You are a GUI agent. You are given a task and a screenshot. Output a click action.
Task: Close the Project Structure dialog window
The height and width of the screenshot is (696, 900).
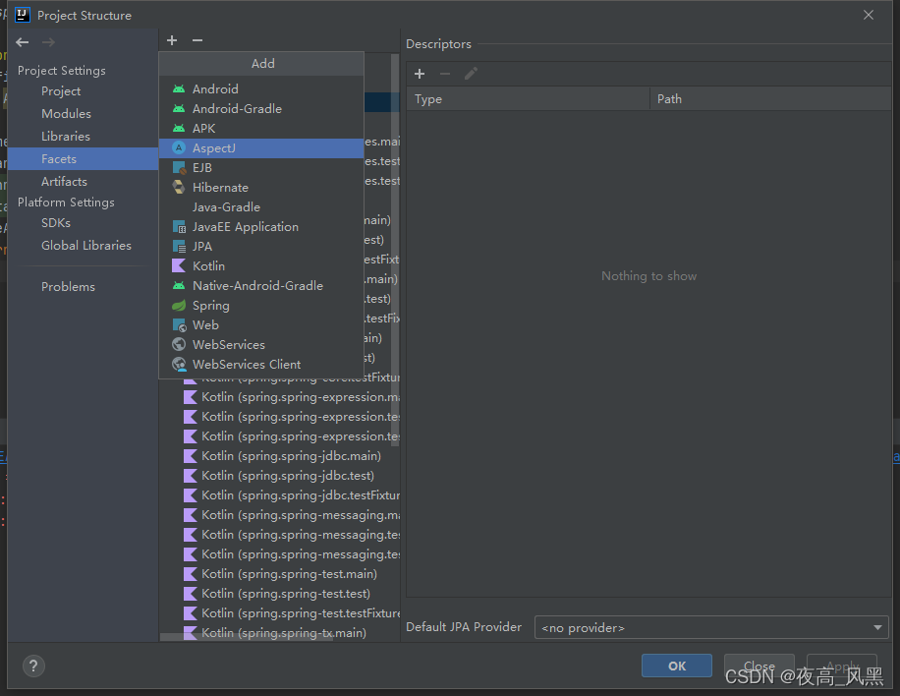pyautogui.click(x=869, y=15)
